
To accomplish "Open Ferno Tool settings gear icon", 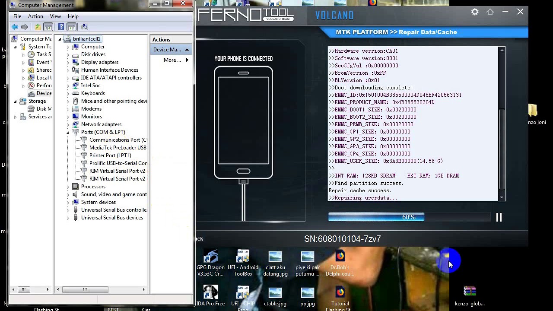I will point(475,12).
